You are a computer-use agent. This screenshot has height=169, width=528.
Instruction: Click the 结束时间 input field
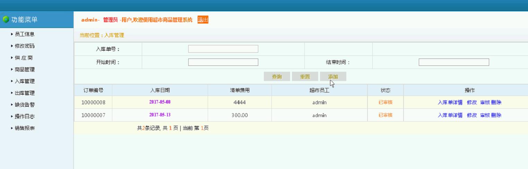click(x=454, y=62)
